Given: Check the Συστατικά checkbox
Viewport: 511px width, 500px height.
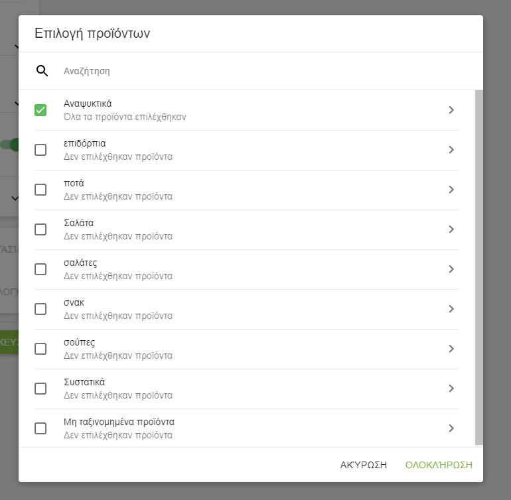Looking at the screenshot, I should pyautogui.click(x=40, y=389).
